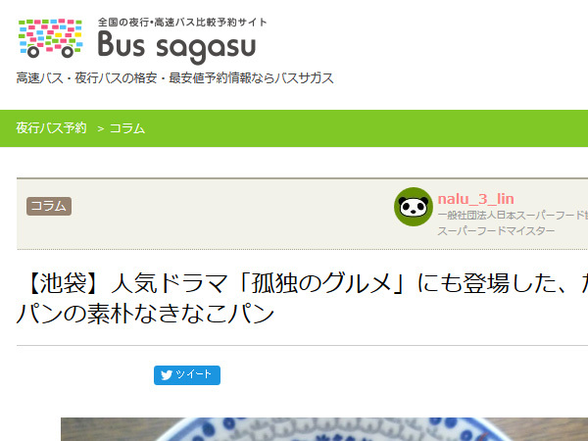Click the panda avatar of the author
Viewport: 588px width, 441px height.
coord(414,207)
